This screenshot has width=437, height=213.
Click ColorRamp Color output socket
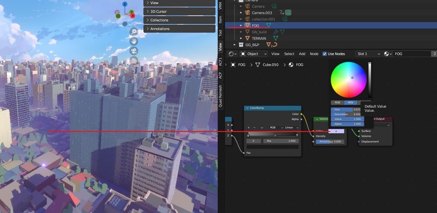(x=301, y=114)
